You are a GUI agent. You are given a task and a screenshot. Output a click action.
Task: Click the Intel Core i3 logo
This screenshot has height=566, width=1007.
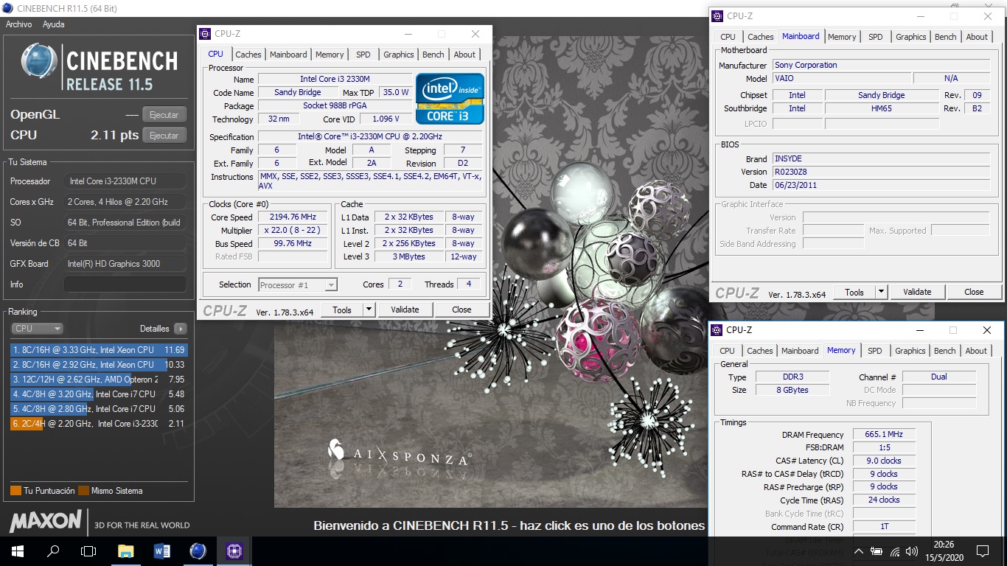(450, 98)
